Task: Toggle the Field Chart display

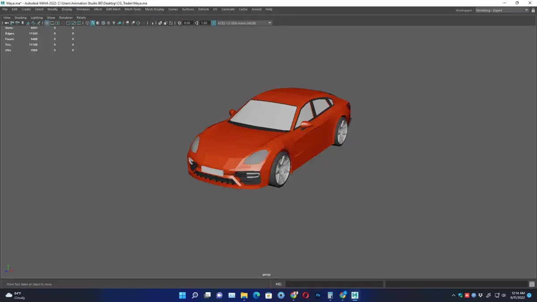Action: [x=68, y=23]
